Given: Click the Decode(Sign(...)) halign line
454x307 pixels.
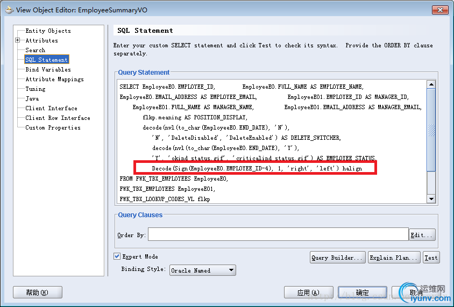Looking at the screenshot, I should pyautogui.click(x=257, y=168).
